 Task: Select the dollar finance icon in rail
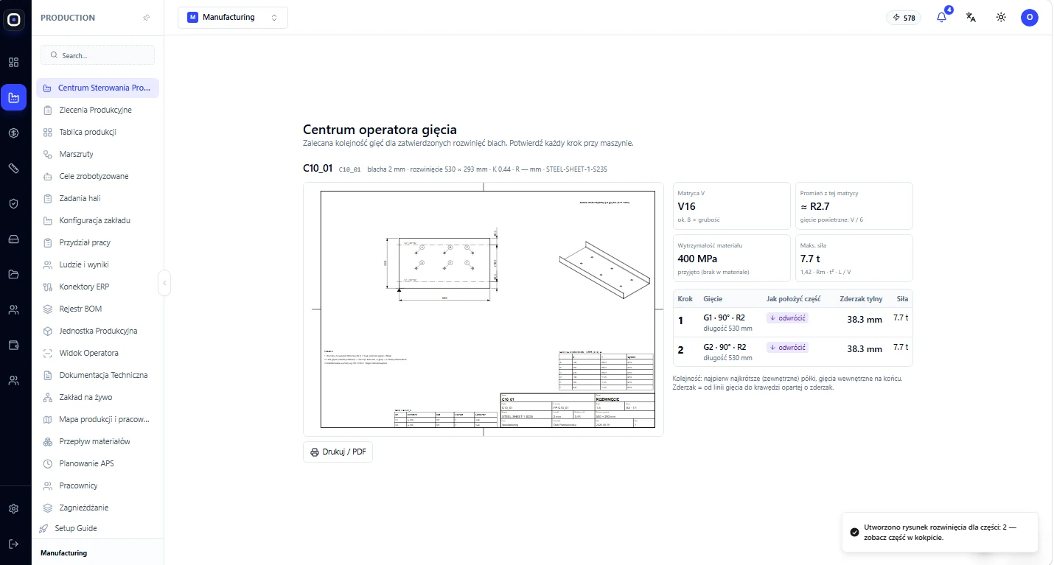(13, 133)
